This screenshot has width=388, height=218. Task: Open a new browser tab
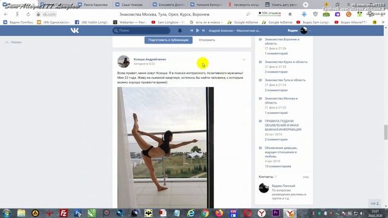point(306,5)
